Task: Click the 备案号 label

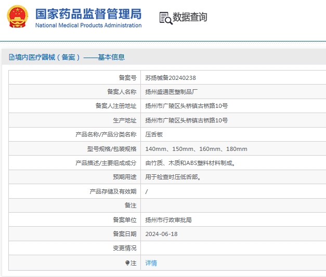Action: (x=128, y=78)
